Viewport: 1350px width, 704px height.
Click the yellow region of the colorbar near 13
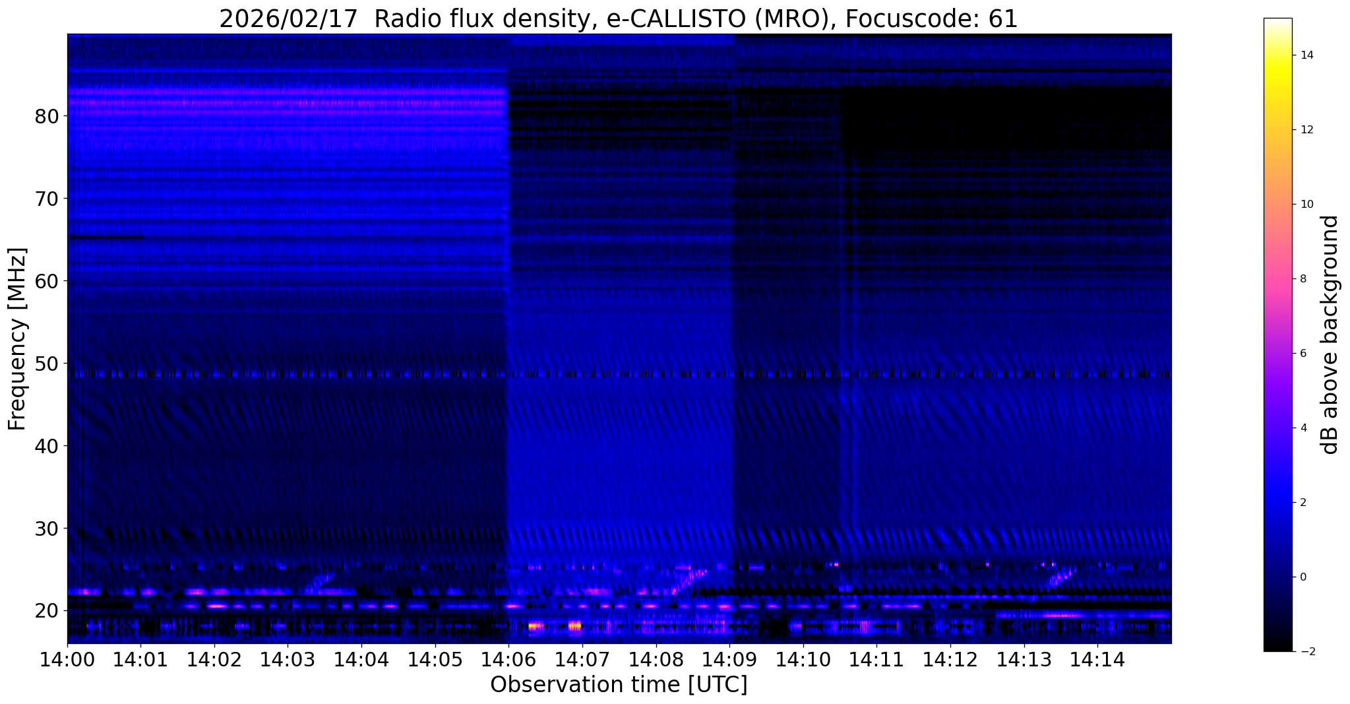point(1277,92)
